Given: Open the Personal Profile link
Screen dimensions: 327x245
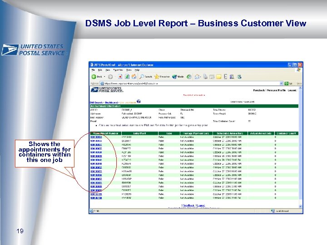Looking at the screenshot, I should pos(276,90).
